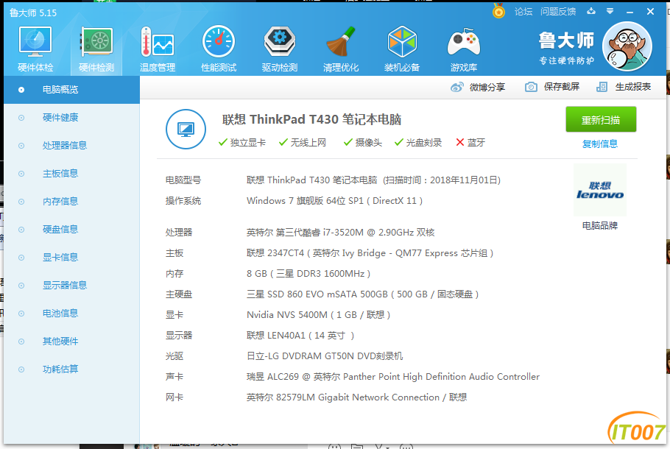Launch 性能测试 performance benchmark
The height and width of the screenshot is (449, 670).
pyautogui.click(x=219, y=49)
